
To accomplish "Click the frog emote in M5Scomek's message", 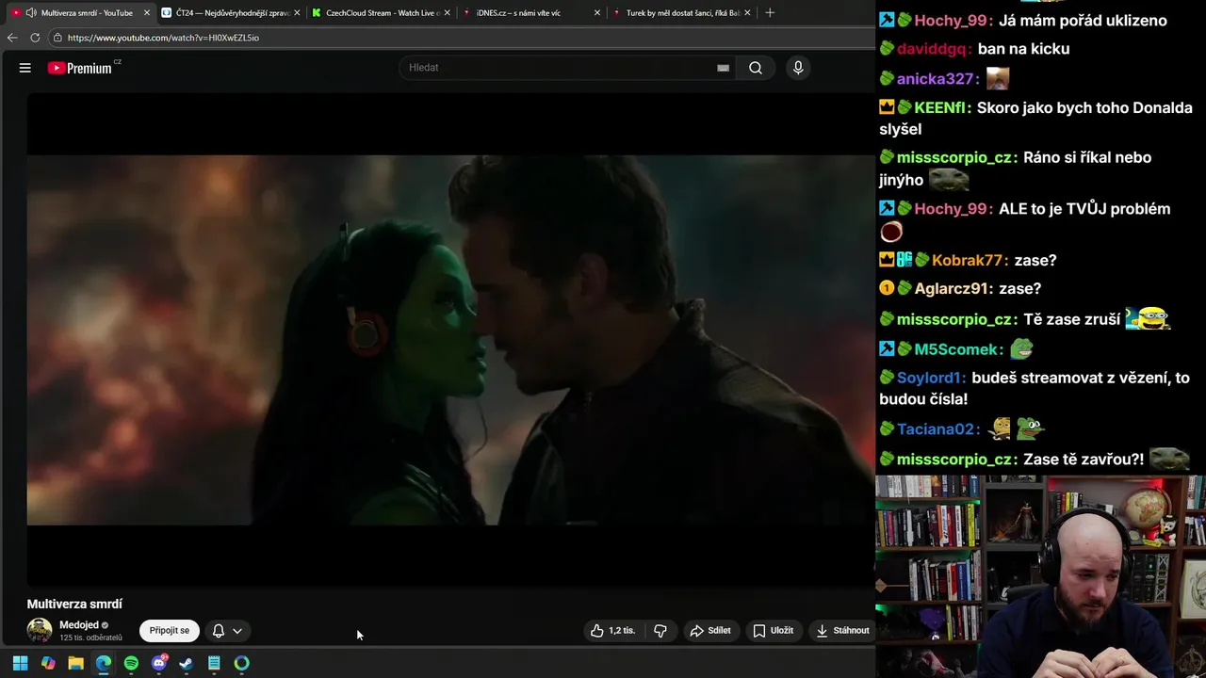I will (1022, 349).
